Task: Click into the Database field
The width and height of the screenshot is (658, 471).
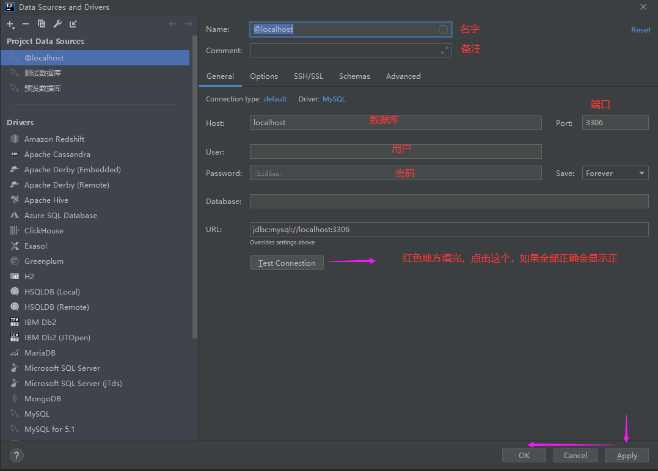Action: [449, 202]
